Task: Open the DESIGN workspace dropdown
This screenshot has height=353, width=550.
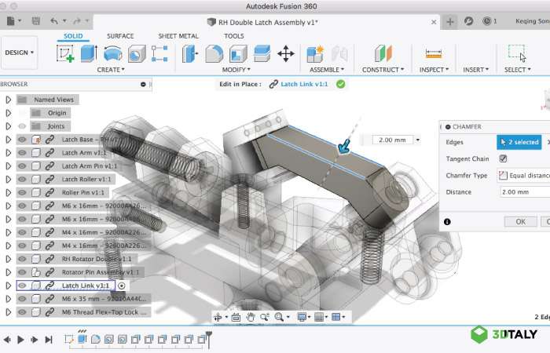Action: (x=20, y=53)
